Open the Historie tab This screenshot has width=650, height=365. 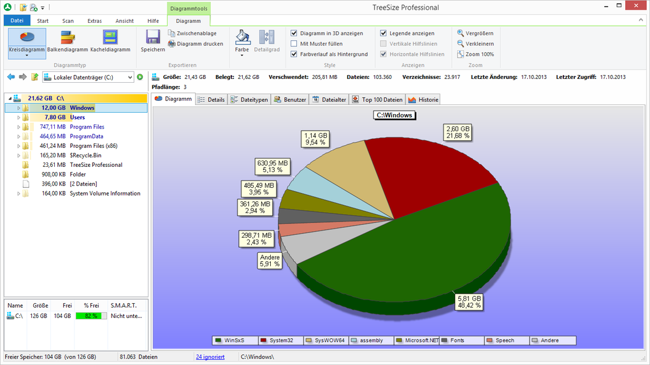pos(423,100)
